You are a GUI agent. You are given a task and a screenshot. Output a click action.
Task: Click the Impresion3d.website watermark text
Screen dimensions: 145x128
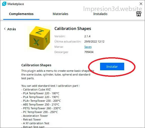point(113,9)
